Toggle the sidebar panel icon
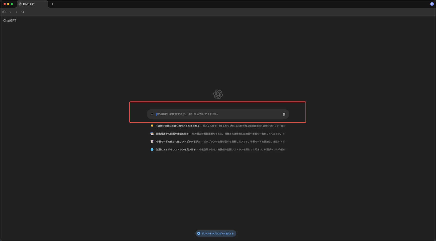This screenshot has width=436, height=241. (4, 12)
